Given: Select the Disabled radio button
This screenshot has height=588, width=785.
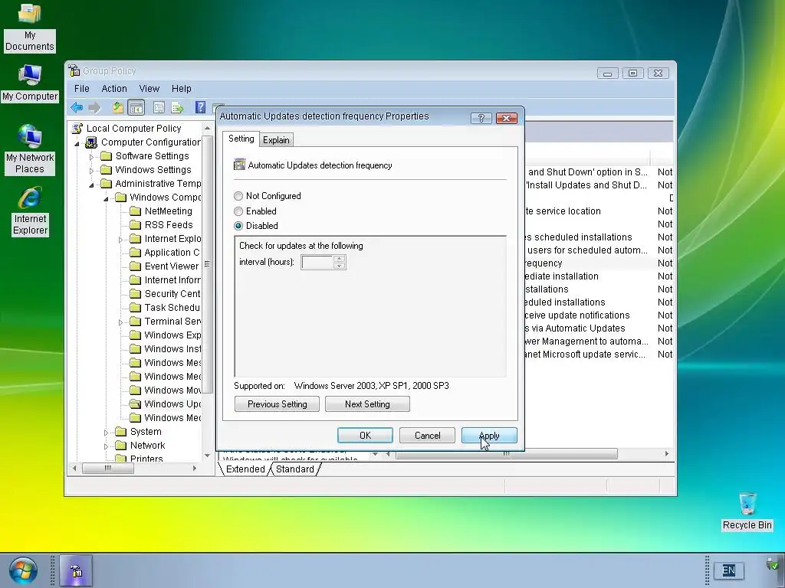Looking at the screenshot, I should click(238, 226).
